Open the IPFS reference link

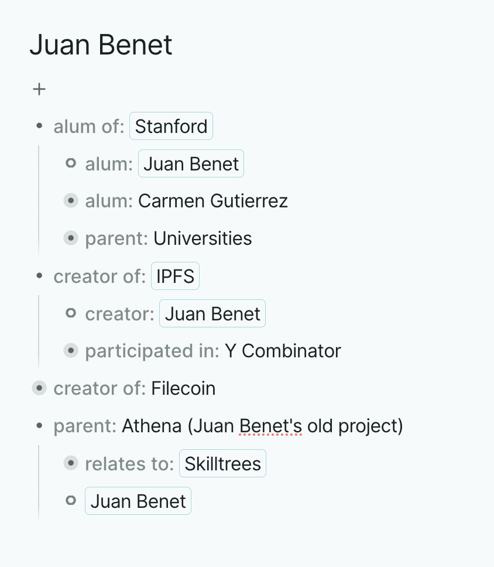(x=175, y=276)
